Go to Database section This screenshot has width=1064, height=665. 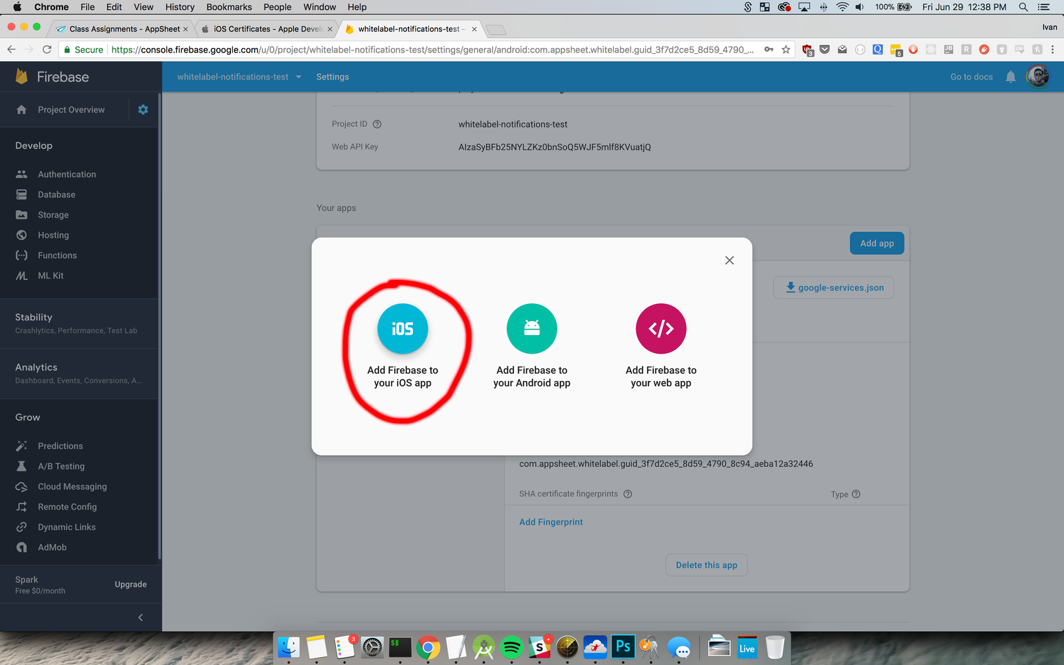tap(57, 194)
